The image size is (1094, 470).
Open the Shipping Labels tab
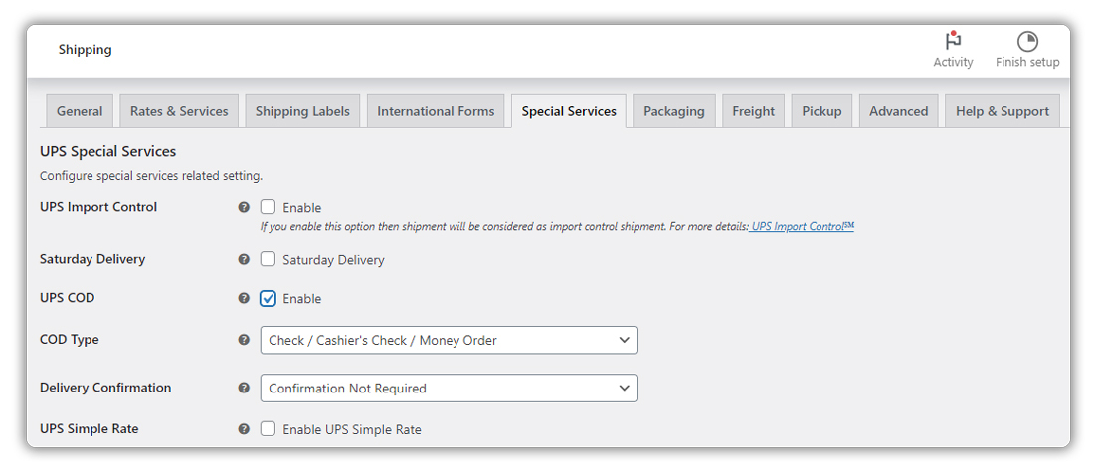(x=302, y=111)
